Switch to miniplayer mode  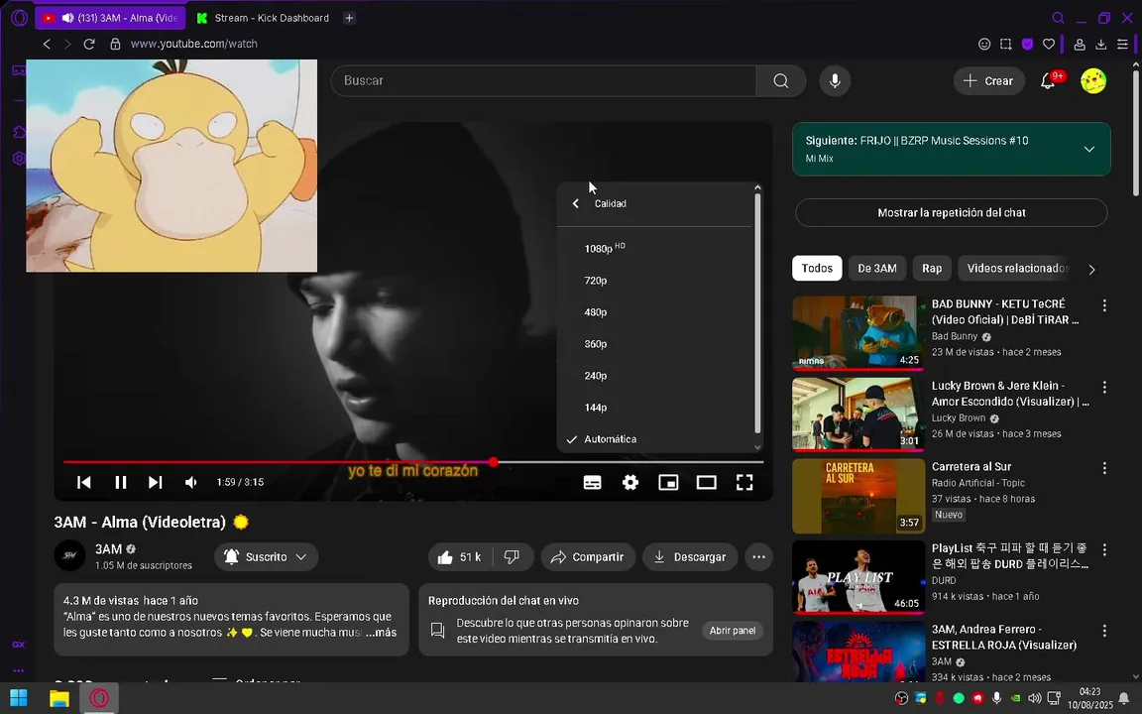pos(668,482)
